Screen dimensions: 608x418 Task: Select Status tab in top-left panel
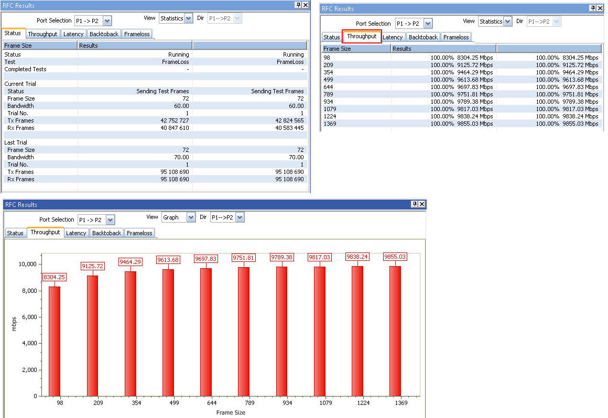point(13,34)
